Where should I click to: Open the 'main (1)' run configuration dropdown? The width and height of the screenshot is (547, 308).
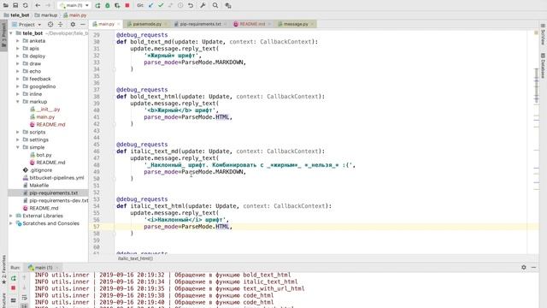point(74,5)
